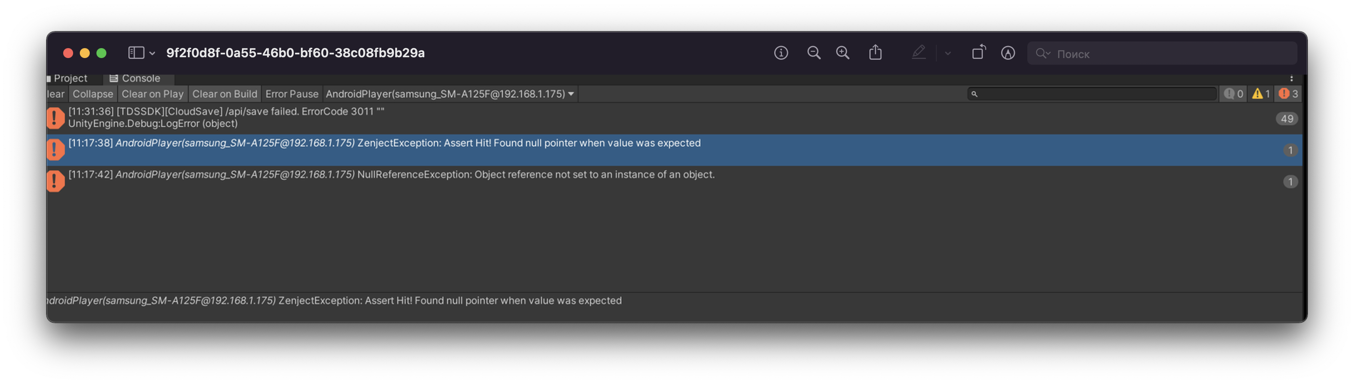Open the console three-dot options menu

coord(1291,79)
